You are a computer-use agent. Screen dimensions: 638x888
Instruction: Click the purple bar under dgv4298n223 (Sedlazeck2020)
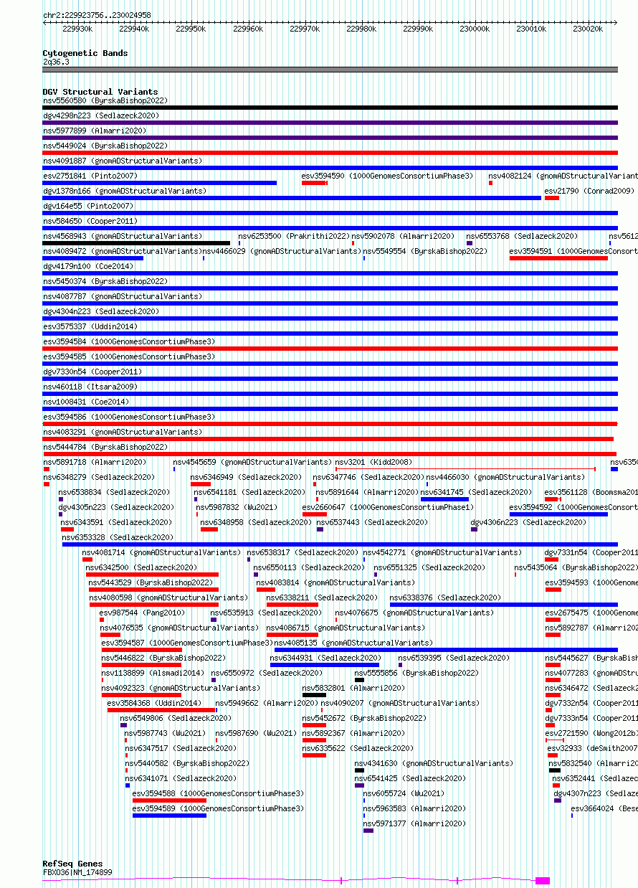point(330,123)
